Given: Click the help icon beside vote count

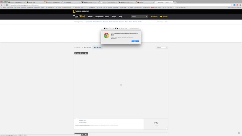Looking at the screenshot, I should pos(166,128).
